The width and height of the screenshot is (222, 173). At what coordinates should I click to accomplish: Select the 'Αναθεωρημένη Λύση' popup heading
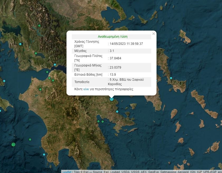tap(112, 37)
